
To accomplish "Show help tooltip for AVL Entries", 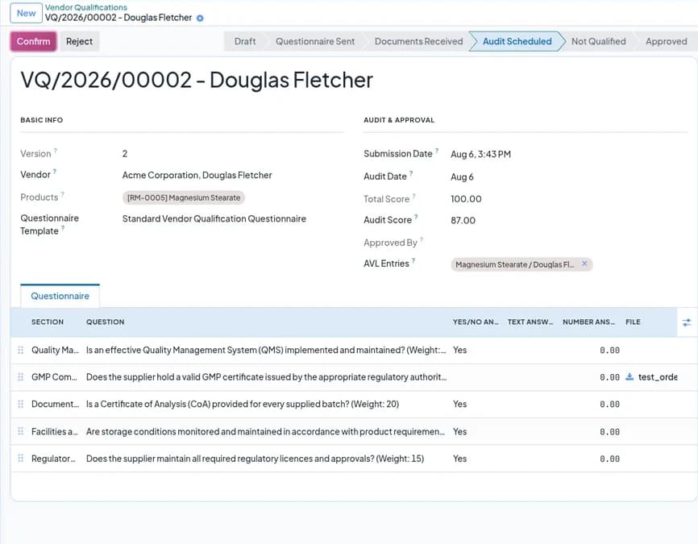I will (413, 260).
